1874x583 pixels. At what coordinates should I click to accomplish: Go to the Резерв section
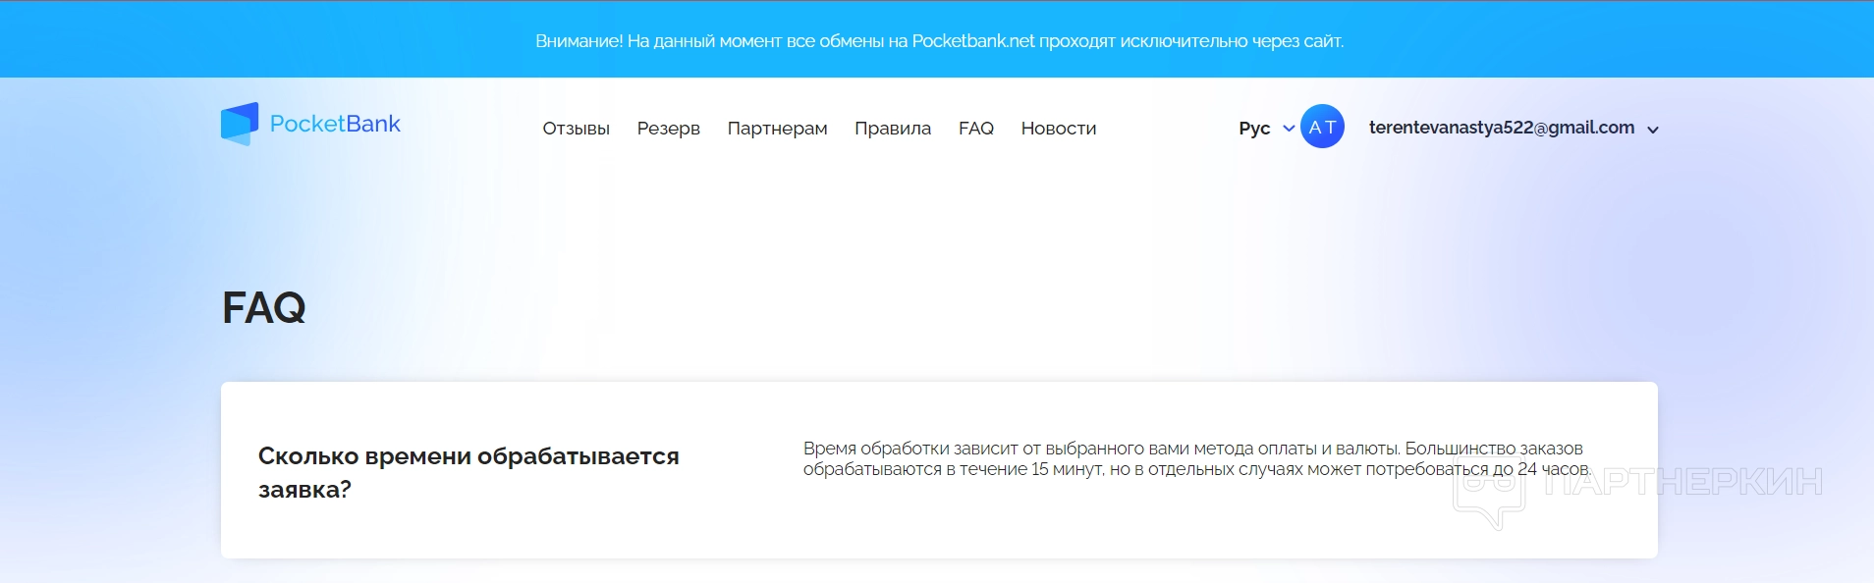point(668,129)
